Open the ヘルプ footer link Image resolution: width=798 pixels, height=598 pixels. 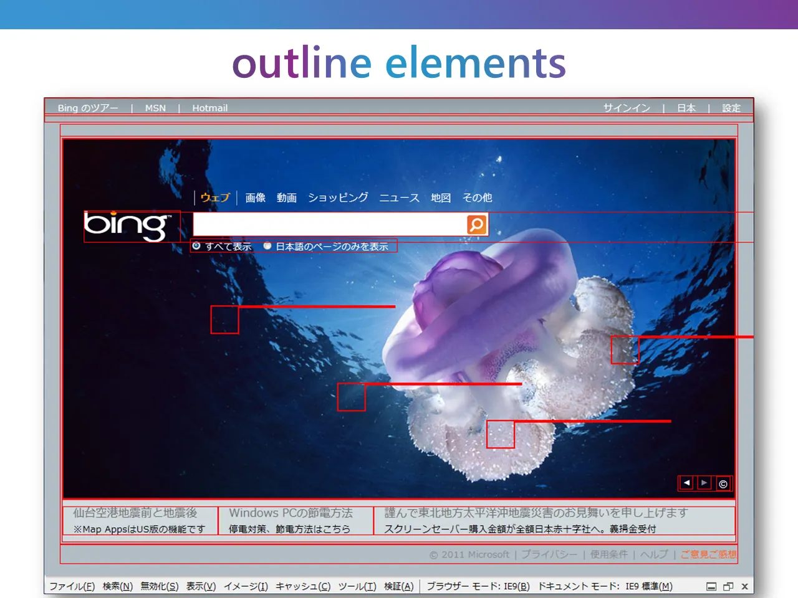pos(654,554)
